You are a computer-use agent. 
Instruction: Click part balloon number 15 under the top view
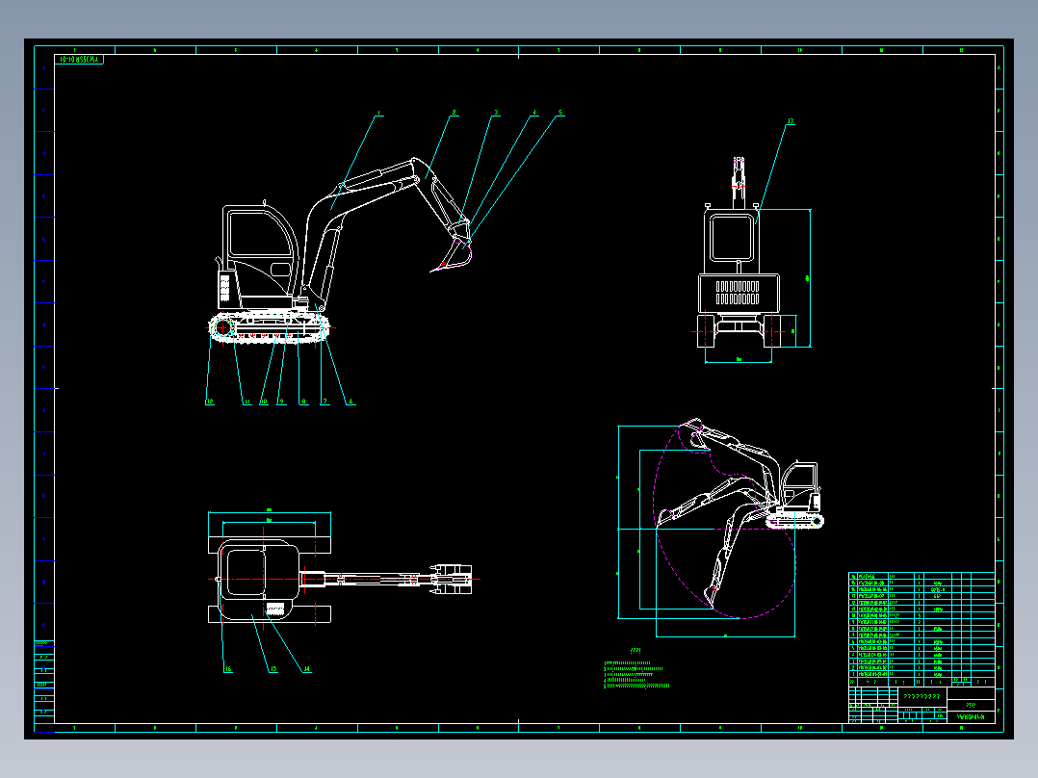tap(272, 669)
